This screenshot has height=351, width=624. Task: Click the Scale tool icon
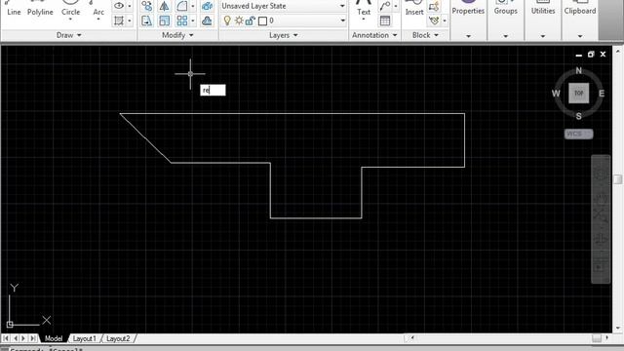click(x=164, y=20)
